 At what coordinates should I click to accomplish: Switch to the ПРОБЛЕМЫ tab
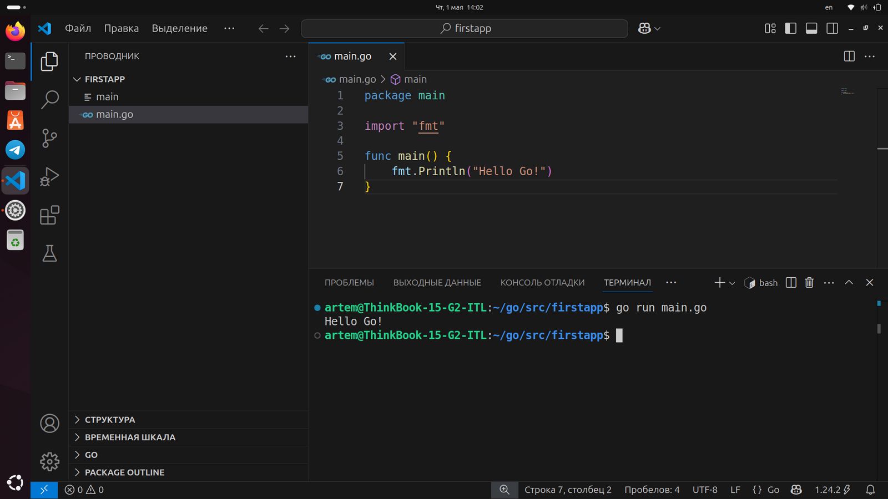point(349,283)
